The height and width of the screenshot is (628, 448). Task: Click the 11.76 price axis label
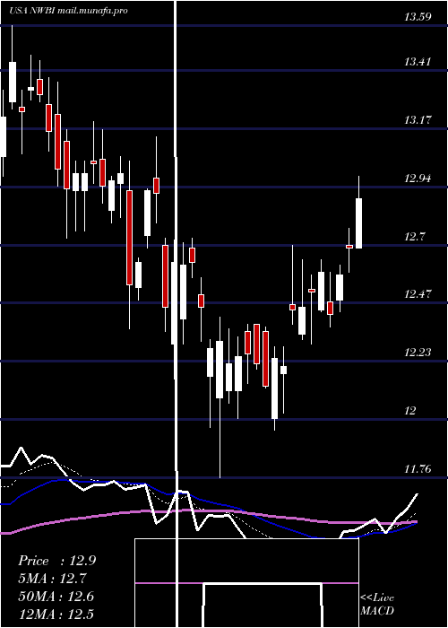[418, 469]
